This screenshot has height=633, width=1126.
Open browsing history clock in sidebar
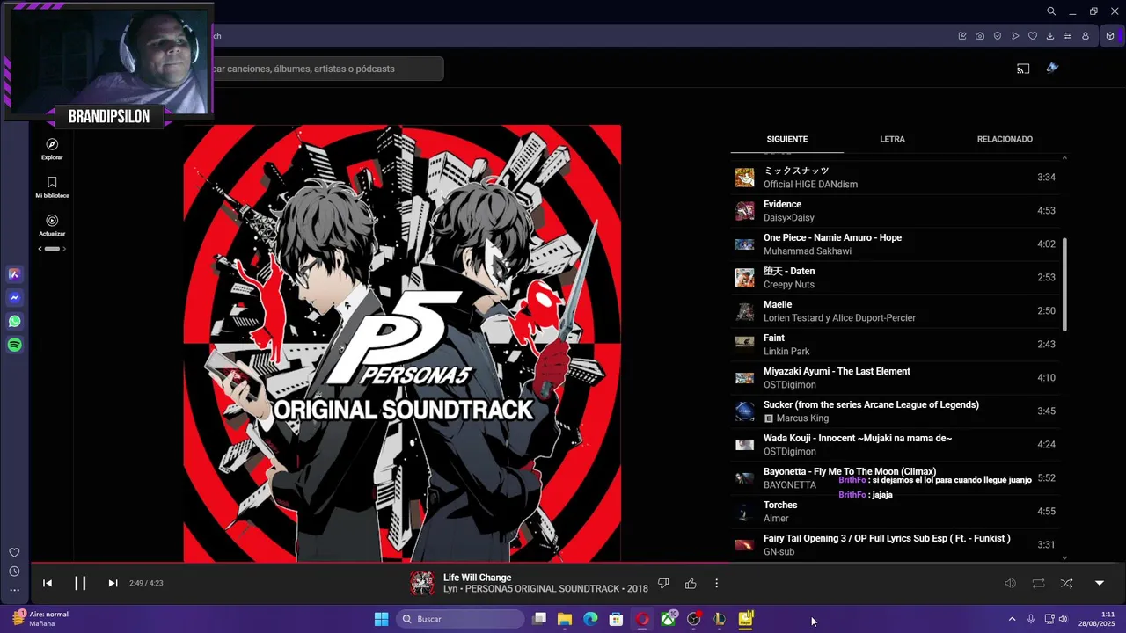tap(14, 571)
